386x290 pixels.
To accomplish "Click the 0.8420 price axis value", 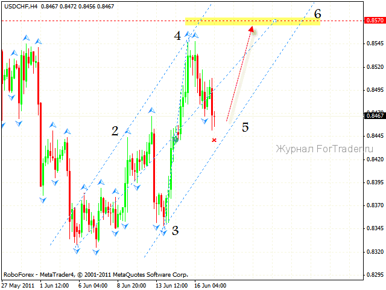I will [x=375, y=159].
